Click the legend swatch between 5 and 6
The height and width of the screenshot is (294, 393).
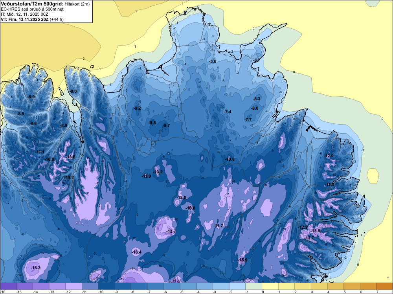tap(352, 286)
